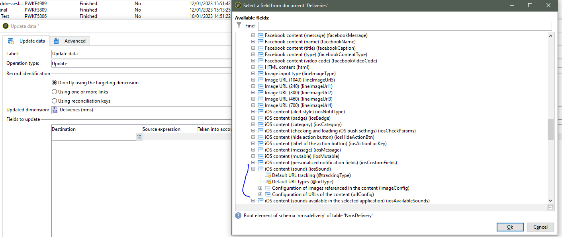Select 'Using one or more links' option
The image size is (562, 237).
tap(54, 91)
